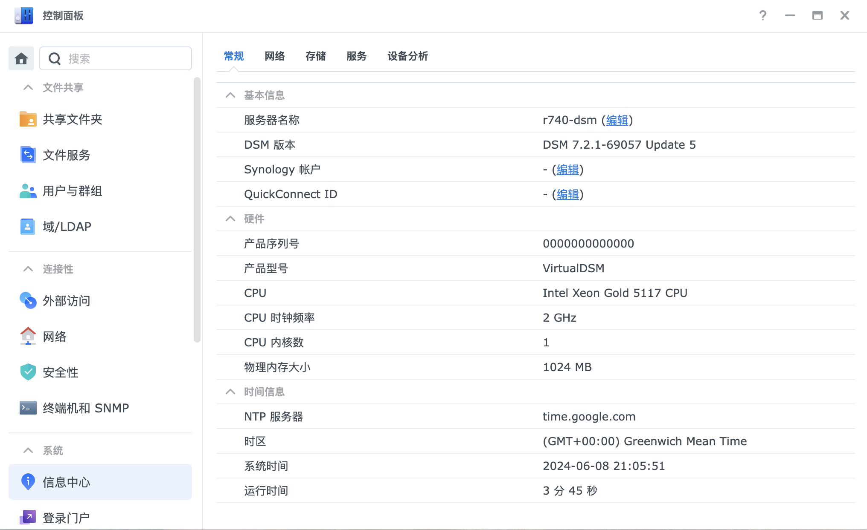Click the serial number 0000000000000

(x=588, y=244)
